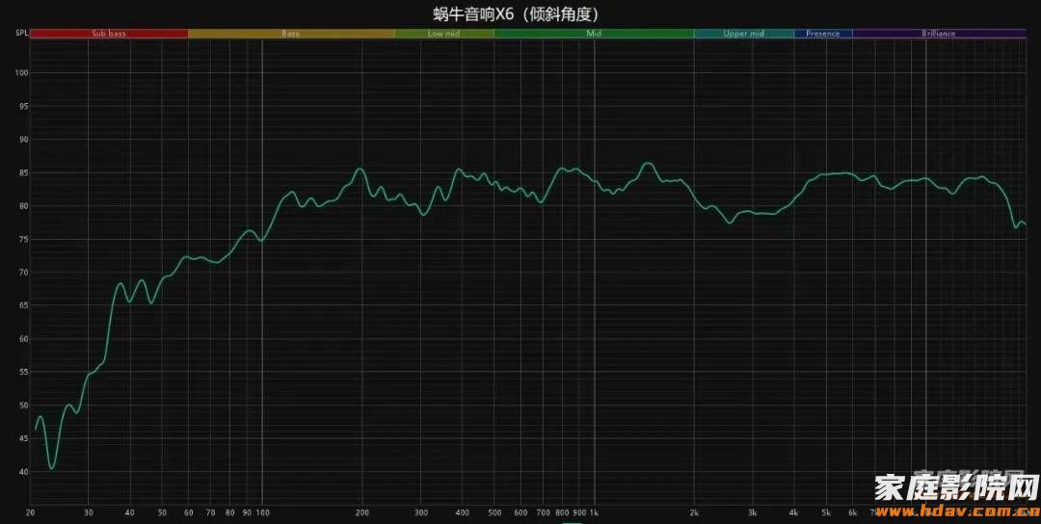Click the 3k frequency axis label

coord(753,512)
